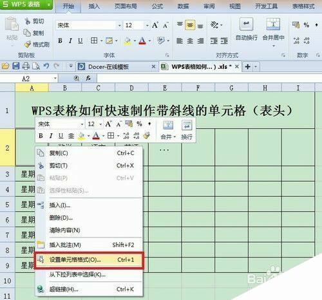The image size is (322, 300).
Task: Click the Cut scissors button in the ribbon
Action: click(x=34, y=21)
